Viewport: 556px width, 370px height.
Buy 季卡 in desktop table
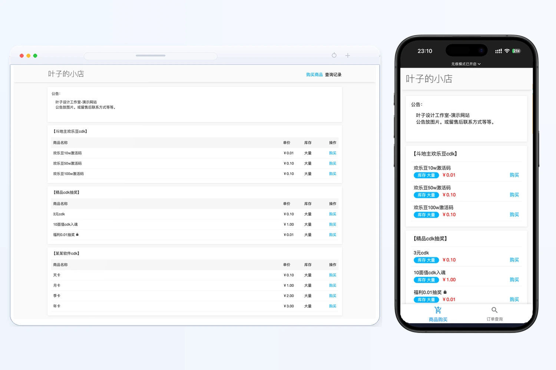332,296
